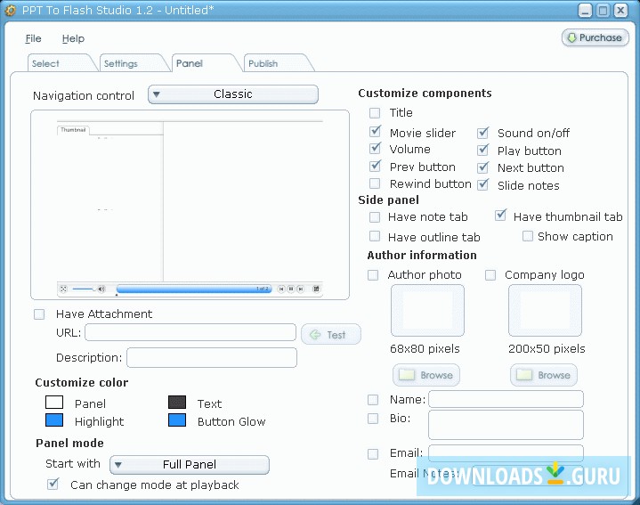640x505 pixels.
Task: Pick the Highlight color swatch
Action: [x=54, y=420]
